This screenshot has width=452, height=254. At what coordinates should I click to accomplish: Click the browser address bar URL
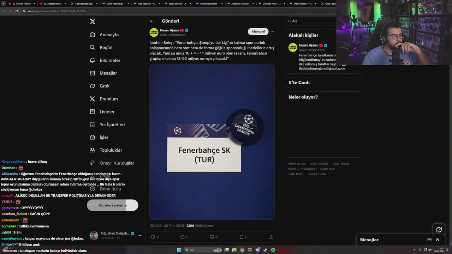(x=56, y=11)
